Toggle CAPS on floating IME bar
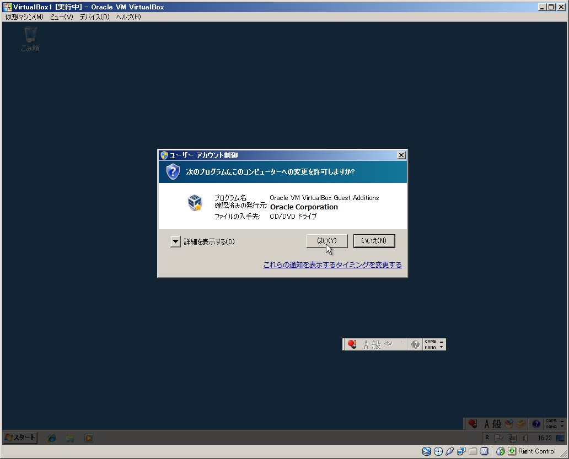569x459 pixels. (431, 342)
